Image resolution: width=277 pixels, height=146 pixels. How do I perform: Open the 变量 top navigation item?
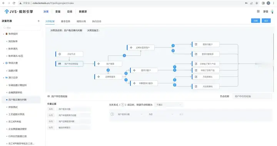click(58, 12)
